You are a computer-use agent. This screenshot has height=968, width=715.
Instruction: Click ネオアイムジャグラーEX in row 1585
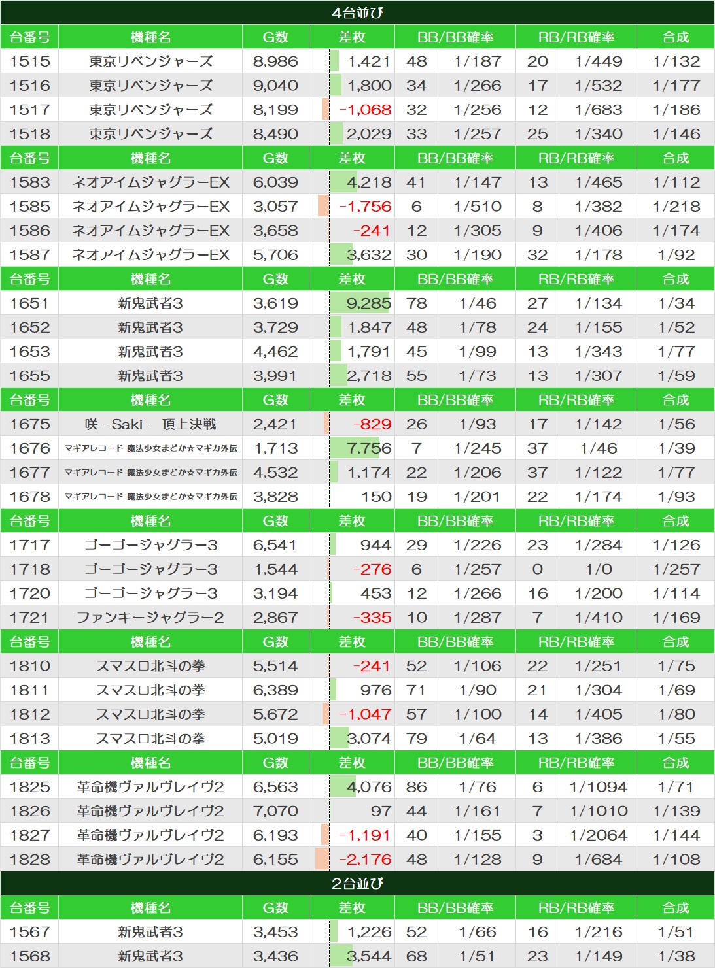click(151, 207)
